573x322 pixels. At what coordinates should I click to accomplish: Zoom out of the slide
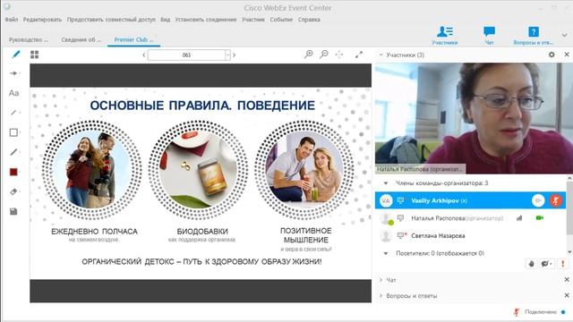point(324,55)
